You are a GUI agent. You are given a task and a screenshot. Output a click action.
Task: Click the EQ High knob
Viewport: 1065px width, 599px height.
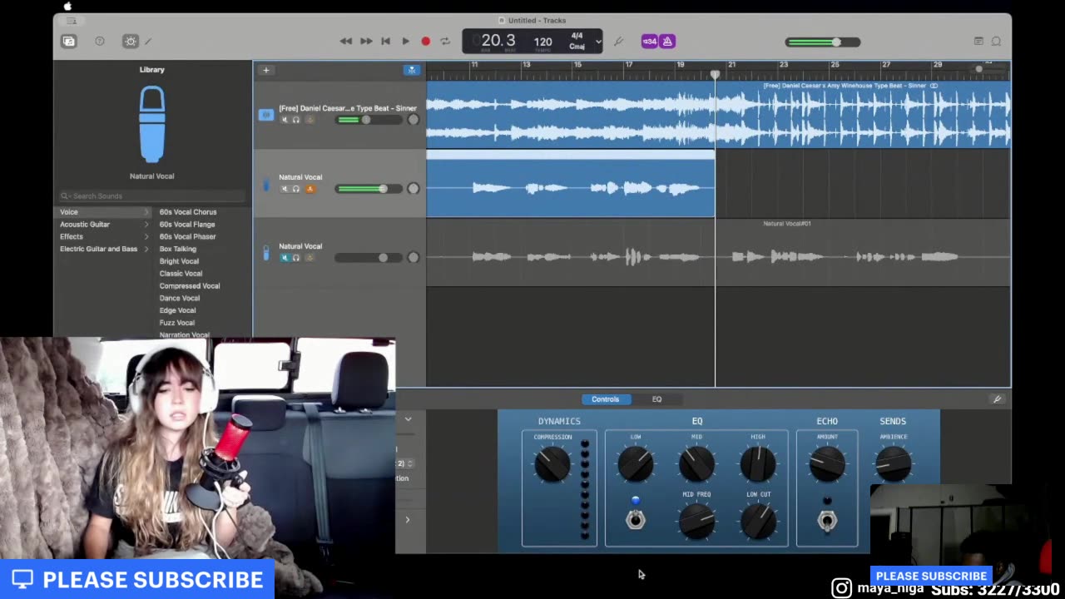coord(758,464)
